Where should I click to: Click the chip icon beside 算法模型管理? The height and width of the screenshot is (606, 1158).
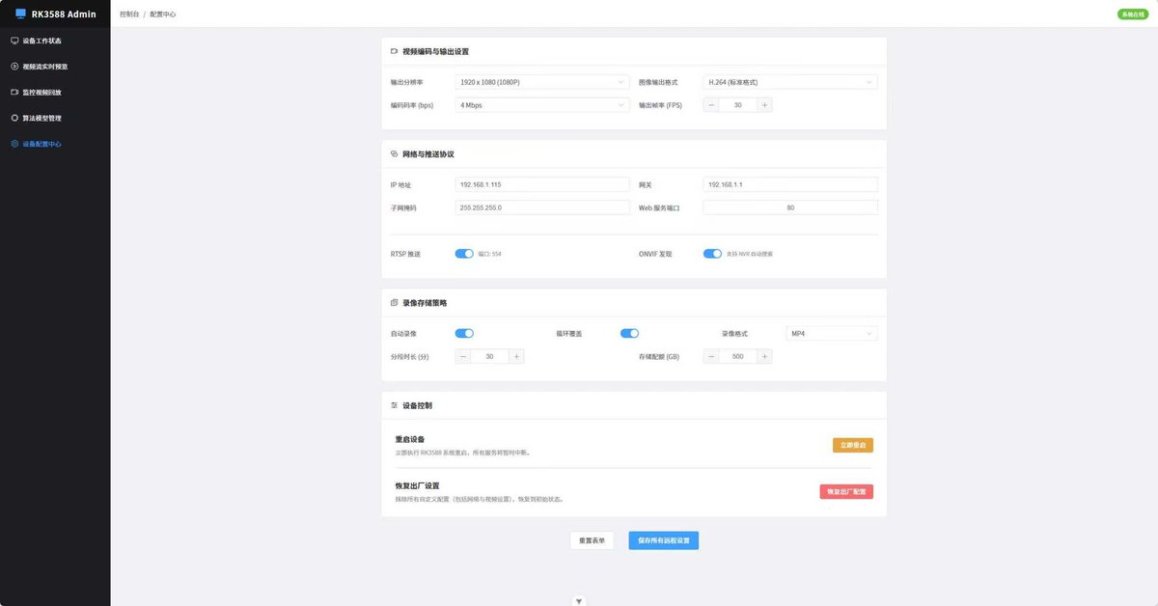[14, 118]
